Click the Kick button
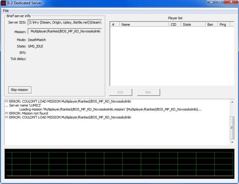This screenshot has height=184, width=239. [121, 92]
